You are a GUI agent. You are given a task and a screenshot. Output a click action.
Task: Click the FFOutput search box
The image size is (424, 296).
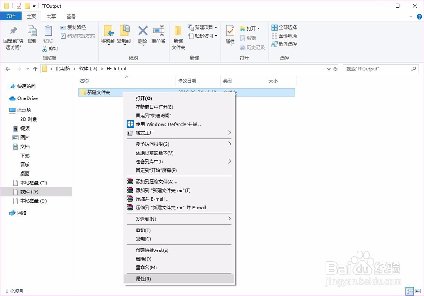click(x=377, y=68)
